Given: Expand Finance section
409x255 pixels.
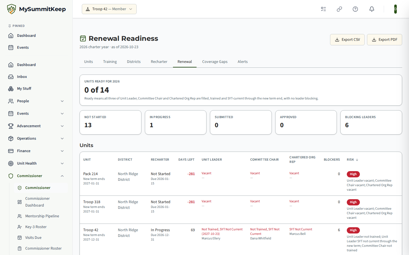Looking at the screenshot, I should coord(36,151).
